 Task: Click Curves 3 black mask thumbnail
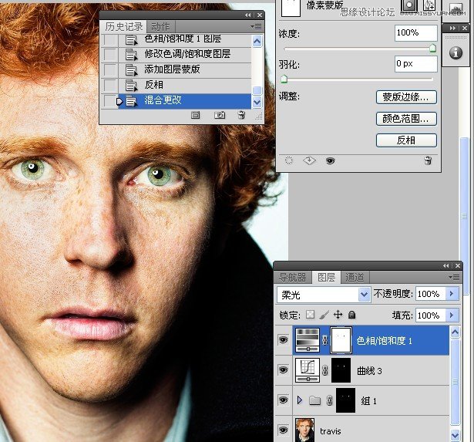pyautogui.click(x=341, y=370)
